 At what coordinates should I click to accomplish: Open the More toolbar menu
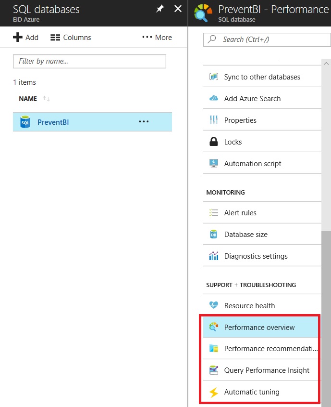157,38
